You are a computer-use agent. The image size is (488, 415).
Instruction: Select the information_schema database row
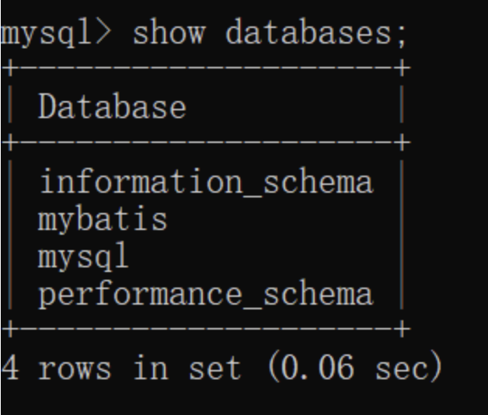tap(206, 182)
